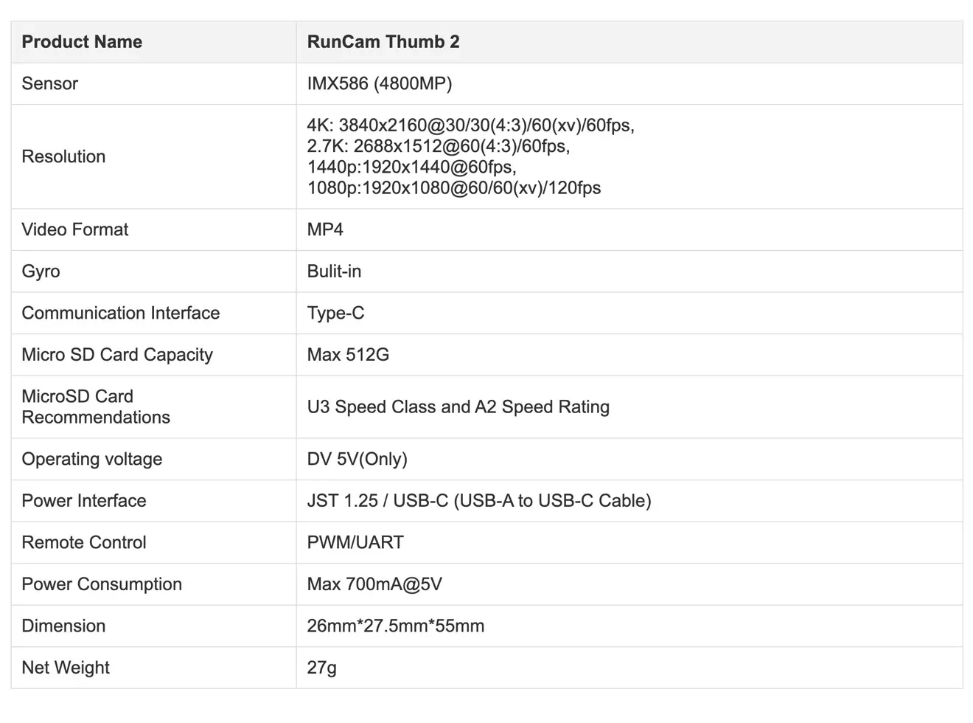Click the "JST 1.25 / USB-C" power interface value
The height and width of the screenshot is (723, 973).
click(x=478, y=501)
